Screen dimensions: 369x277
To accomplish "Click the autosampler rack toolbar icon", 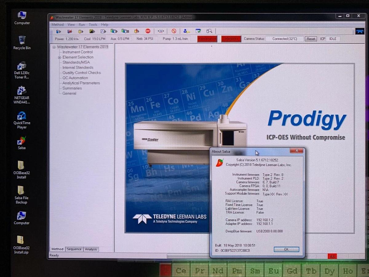I will [125, 31].
